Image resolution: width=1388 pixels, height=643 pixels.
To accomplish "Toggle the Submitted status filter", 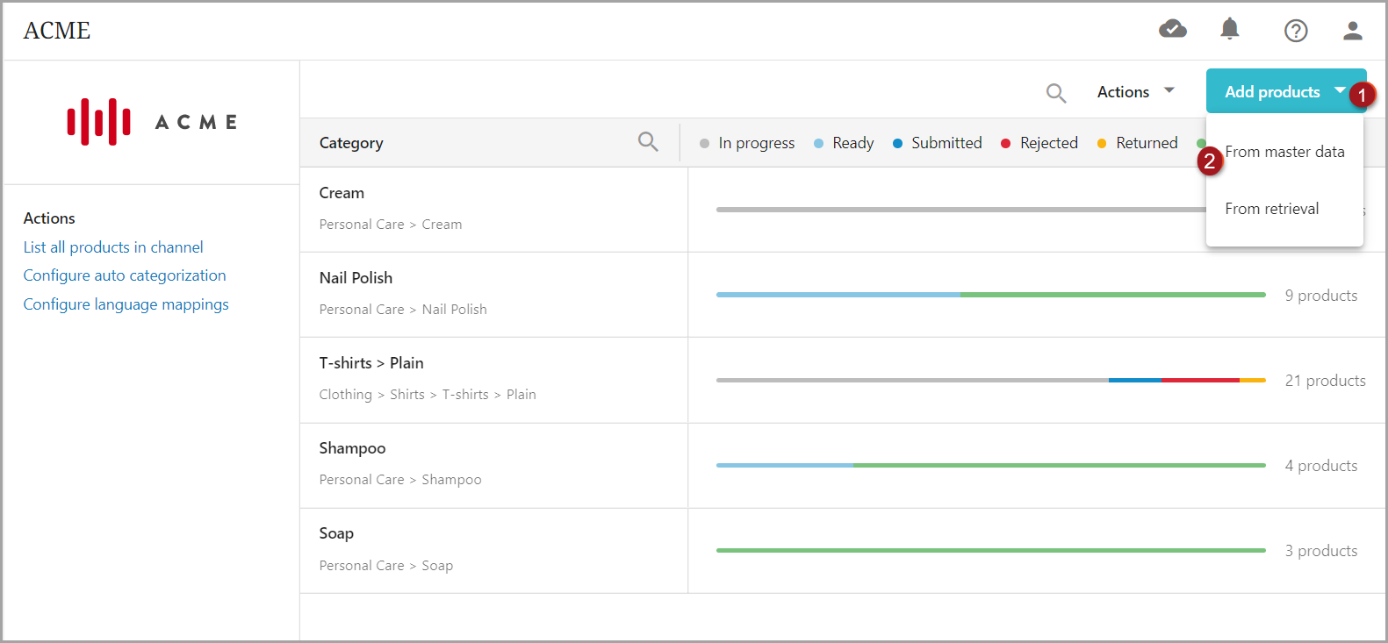I will tap(937, 143).
